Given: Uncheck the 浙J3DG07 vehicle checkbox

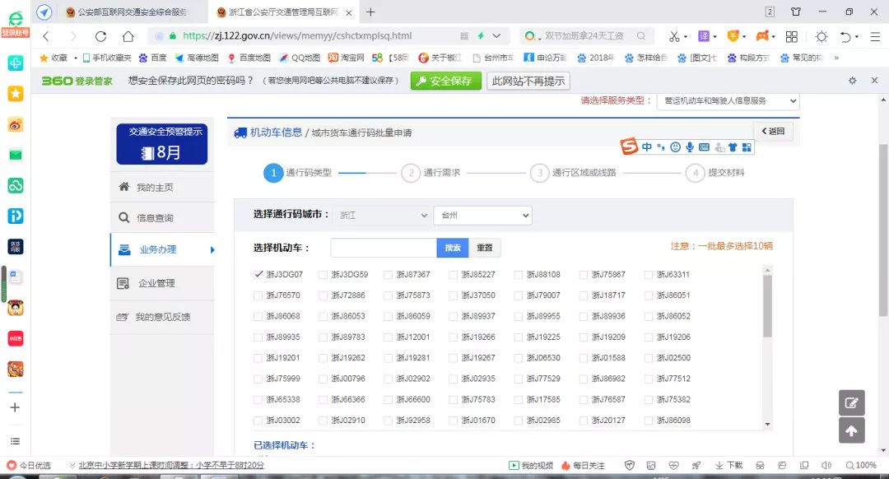Looking at the screenshot, I should 258,274.
